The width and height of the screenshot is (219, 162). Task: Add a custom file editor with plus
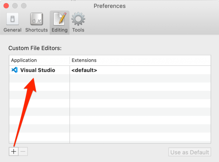(x=13, y=152)
